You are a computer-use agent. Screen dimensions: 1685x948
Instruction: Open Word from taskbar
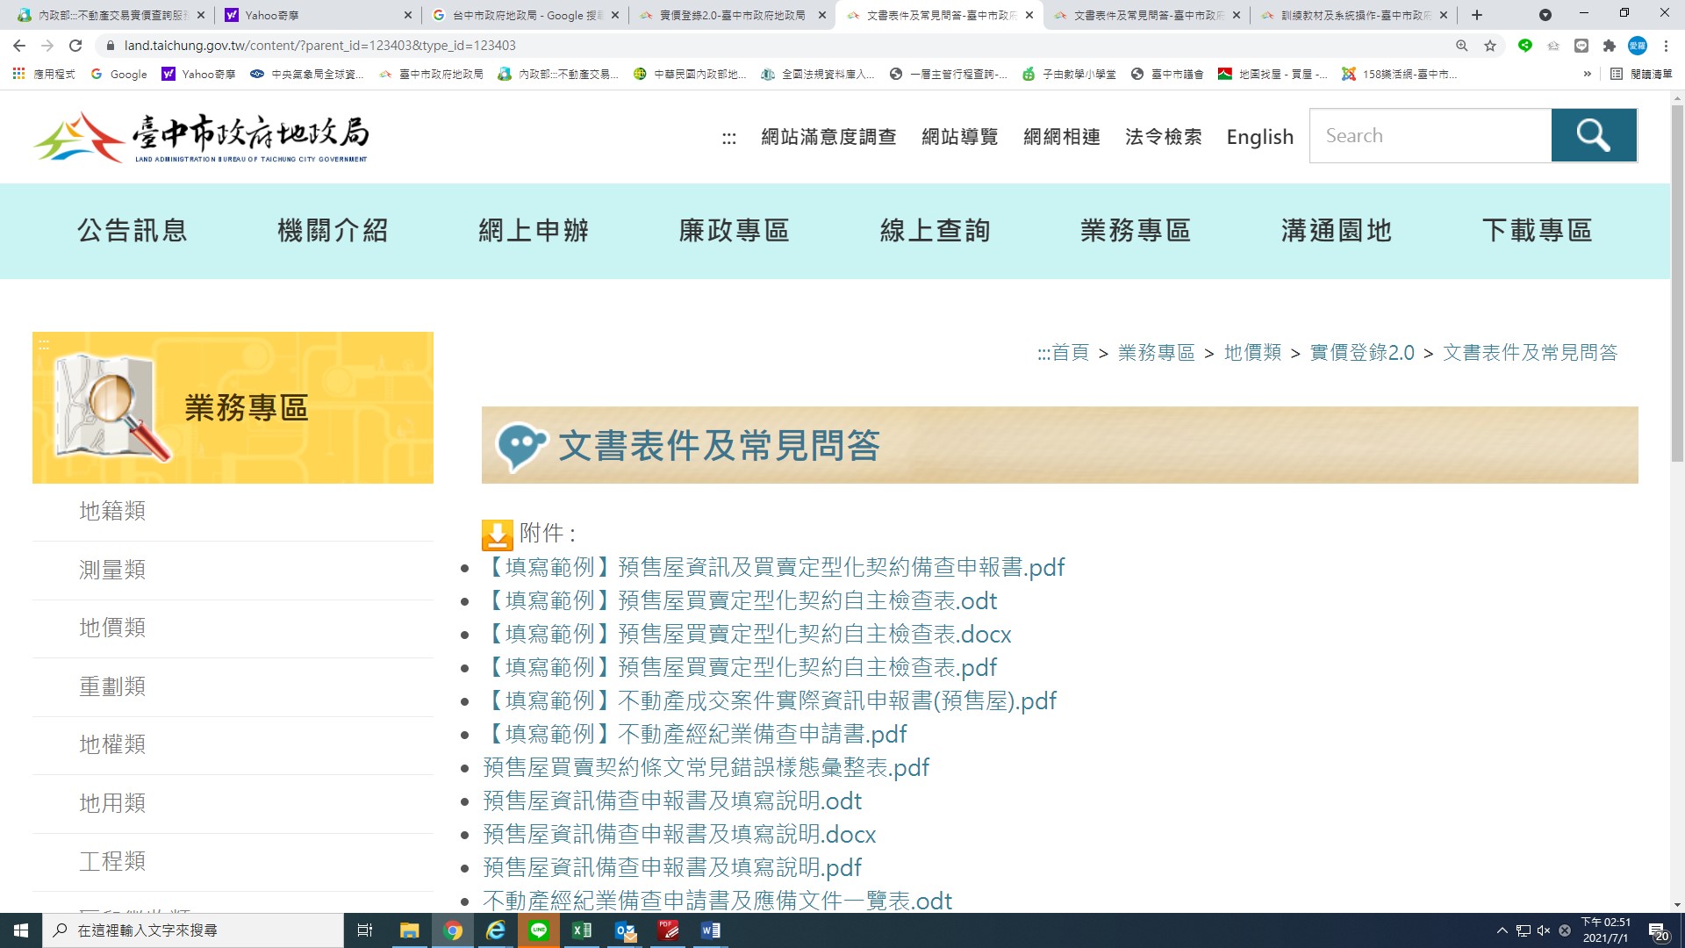[x=711, y=930]
